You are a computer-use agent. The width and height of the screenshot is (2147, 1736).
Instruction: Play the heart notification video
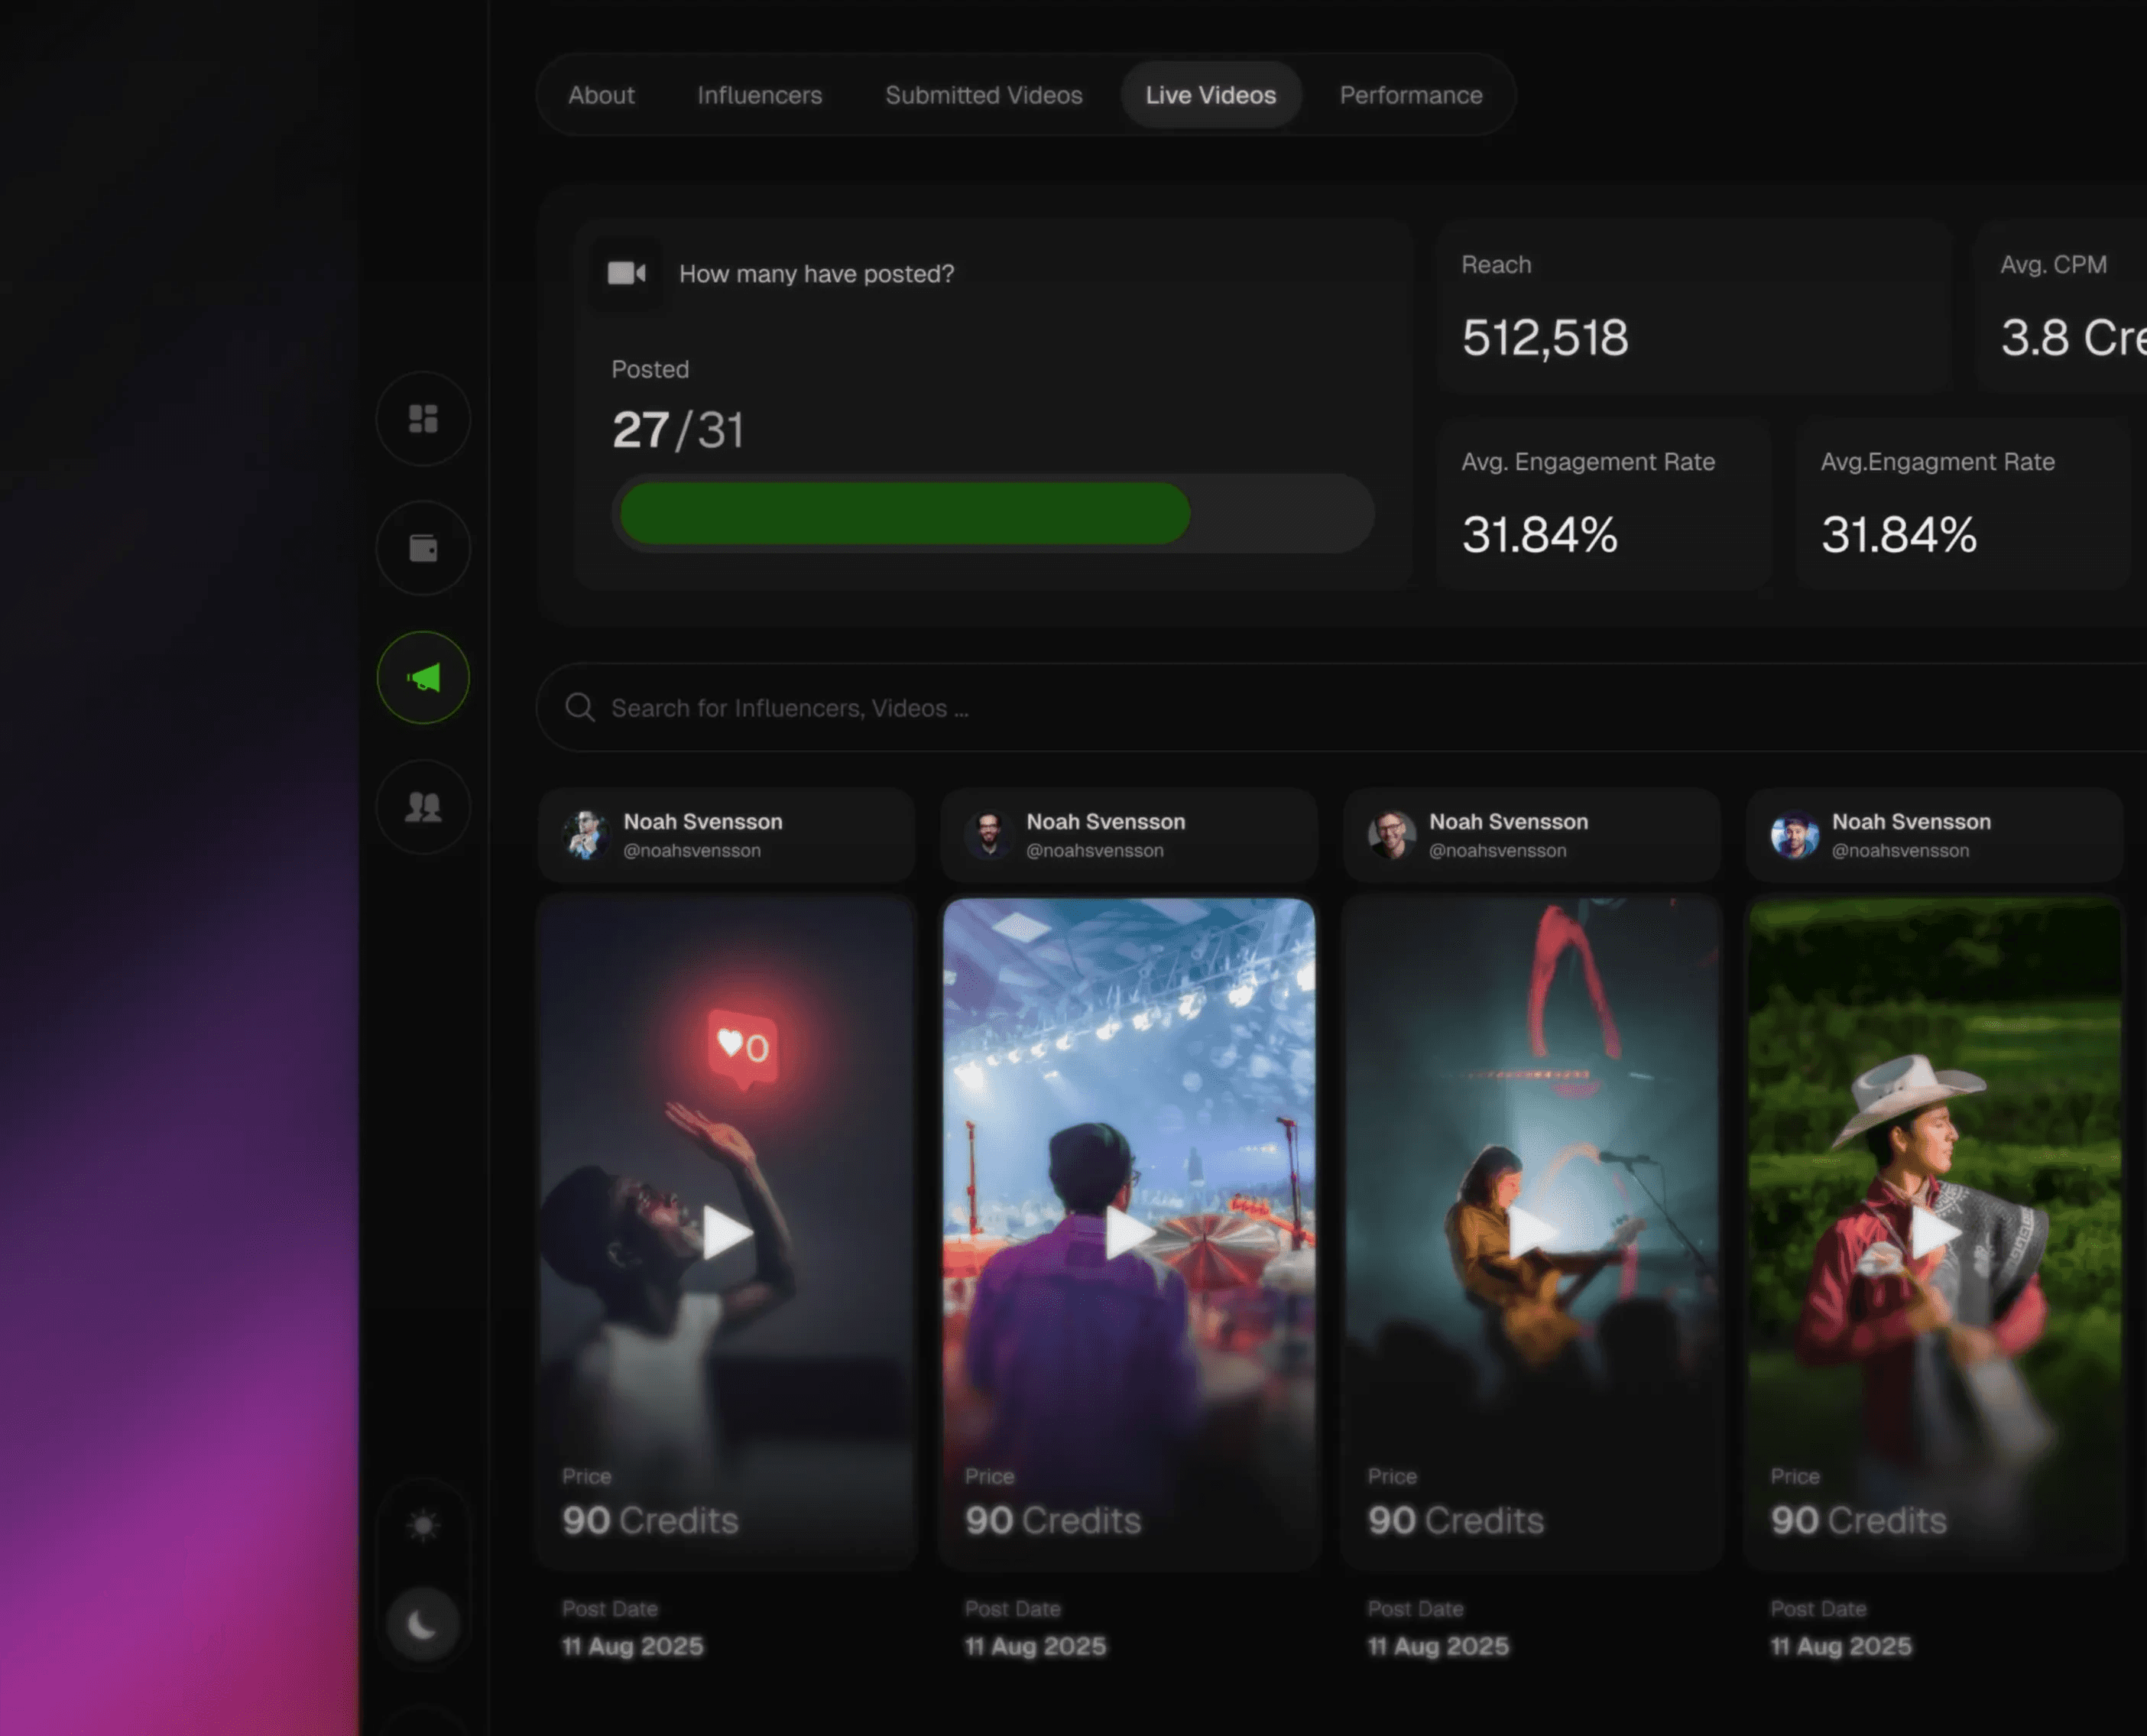coord(726,1232)
